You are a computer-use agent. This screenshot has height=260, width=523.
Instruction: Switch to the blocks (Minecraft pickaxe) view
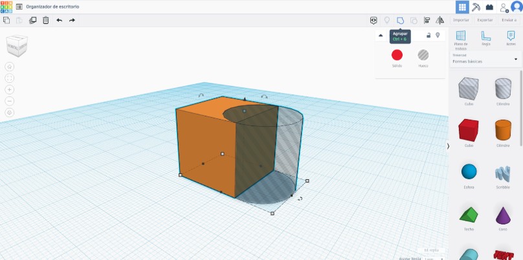pyautogui.click(x=476, y=7)
